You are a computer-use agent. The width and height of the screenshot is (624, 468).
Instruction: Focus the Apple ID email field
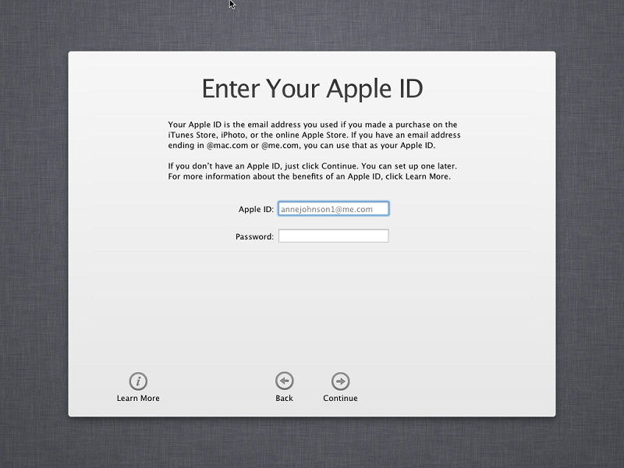click(x=334, y=209)
